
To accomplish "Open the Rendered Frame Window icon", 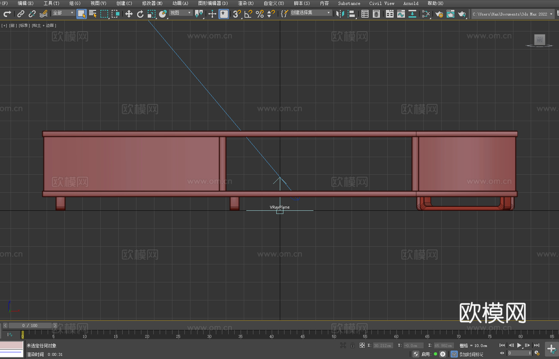I will (x=451, y=14).
